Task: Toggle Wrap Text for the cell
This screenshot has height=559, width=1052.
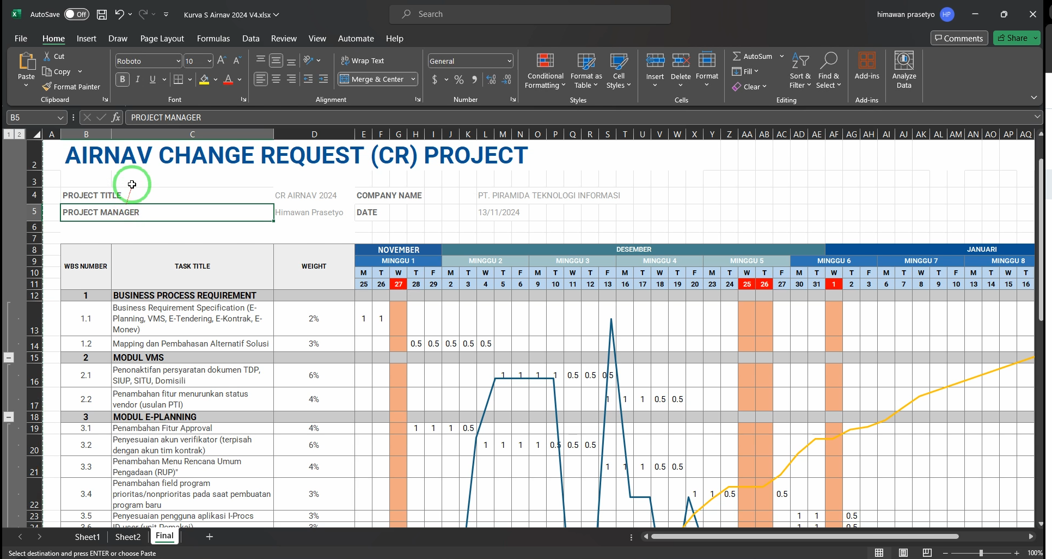Action: [x=363, y=61]
